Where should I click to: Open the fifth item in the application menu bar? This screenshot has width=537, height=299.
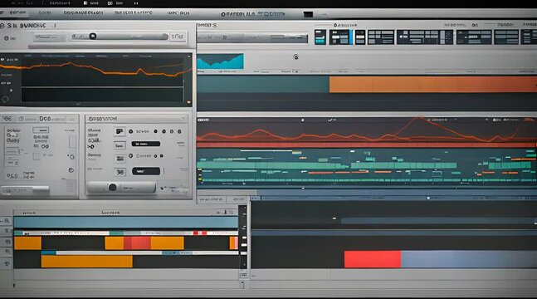coord(178,13)
